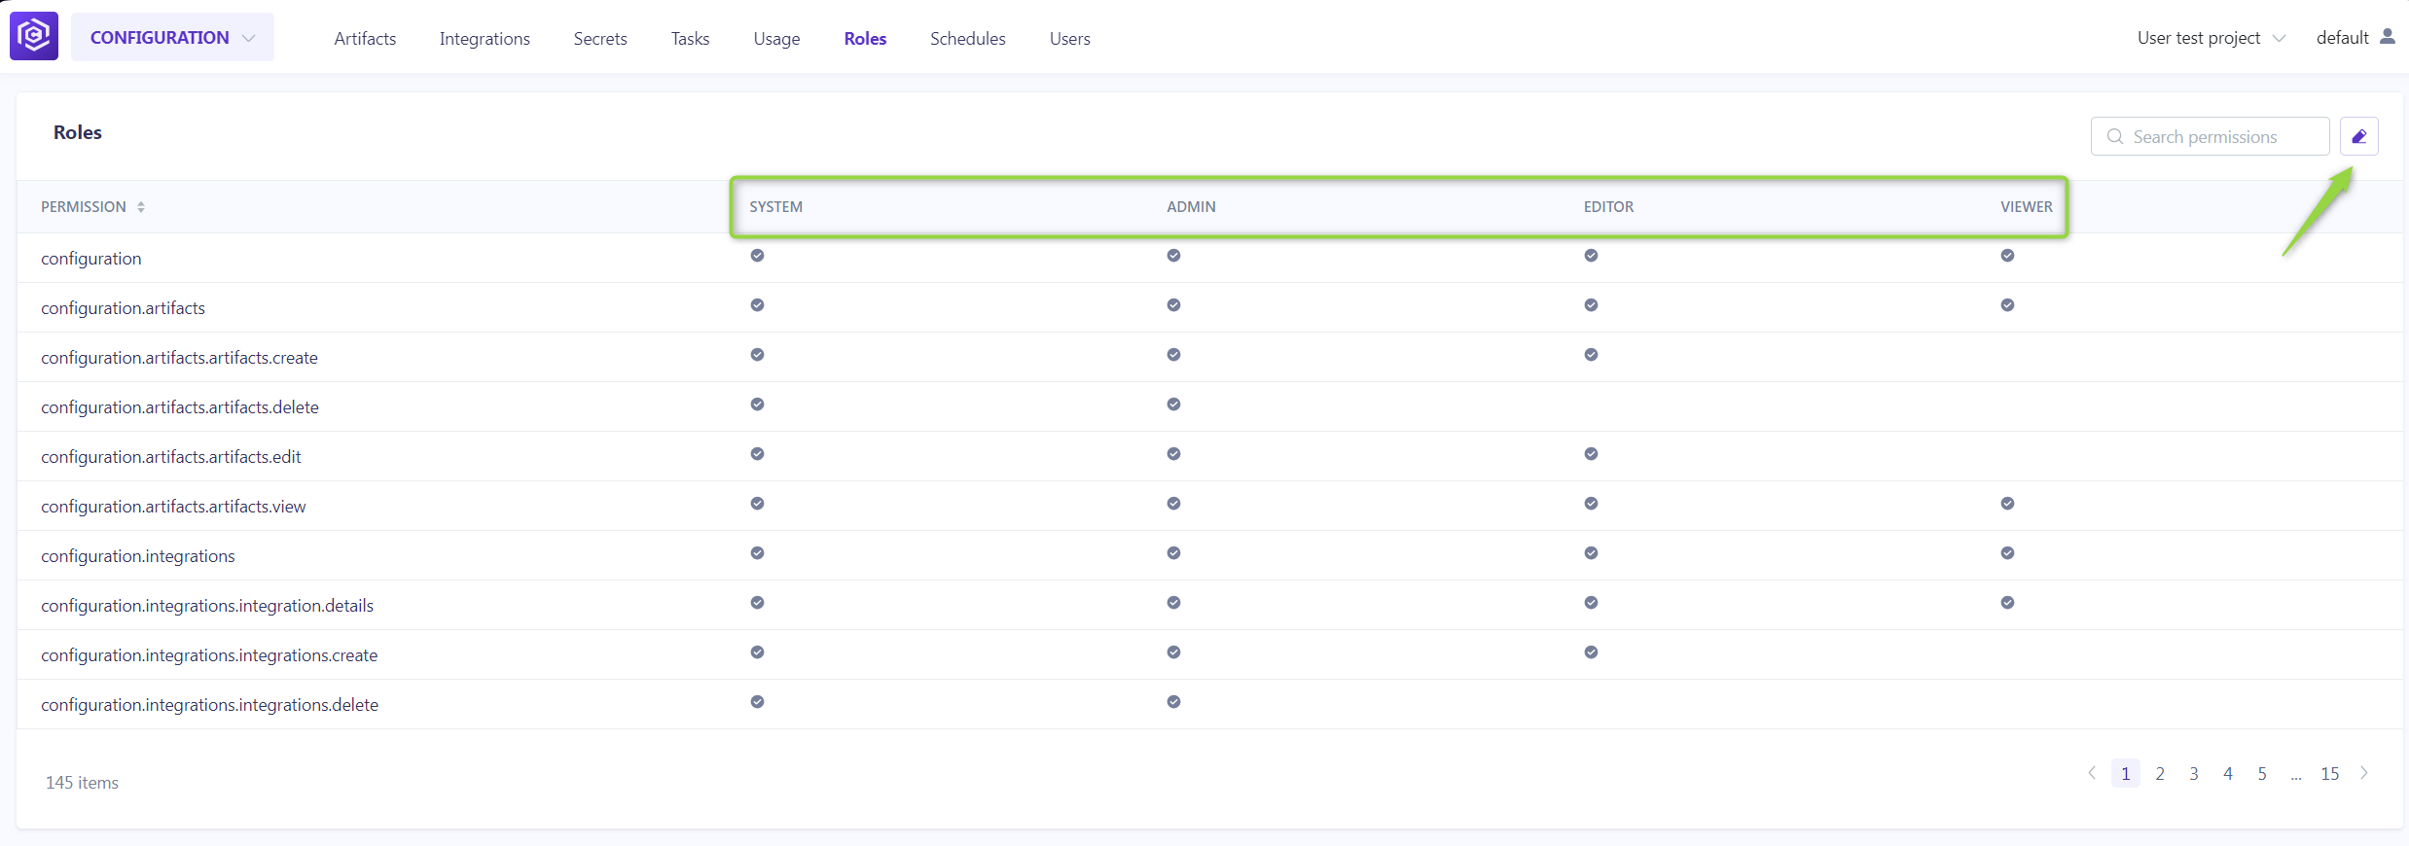Expand the User test project selector
Screen dimensions: 2409x846
[x=2211, y=38]
